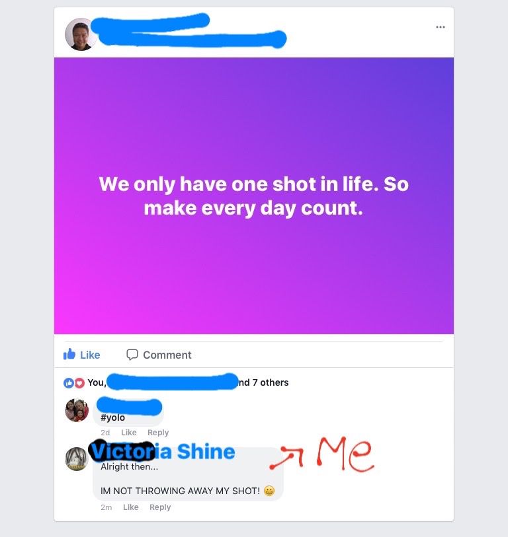Like the 'Alright then...' comment
This screenshot has width=508, height=537.
pyautogui.click(x=131, y=507)
